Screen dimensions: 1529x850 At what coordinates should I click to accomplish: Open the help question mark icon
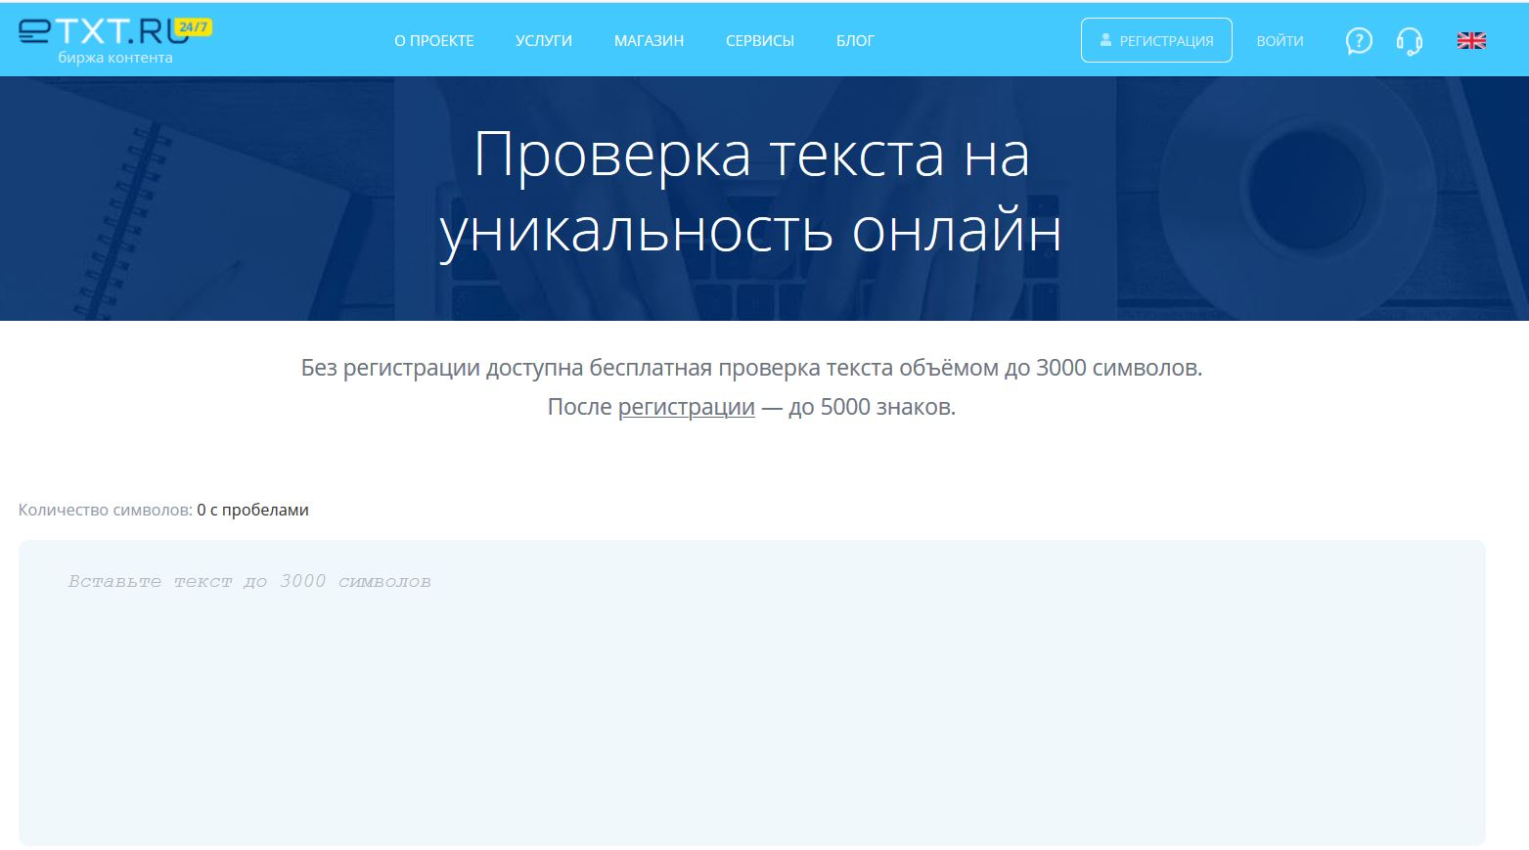[x=1359, y=41]
